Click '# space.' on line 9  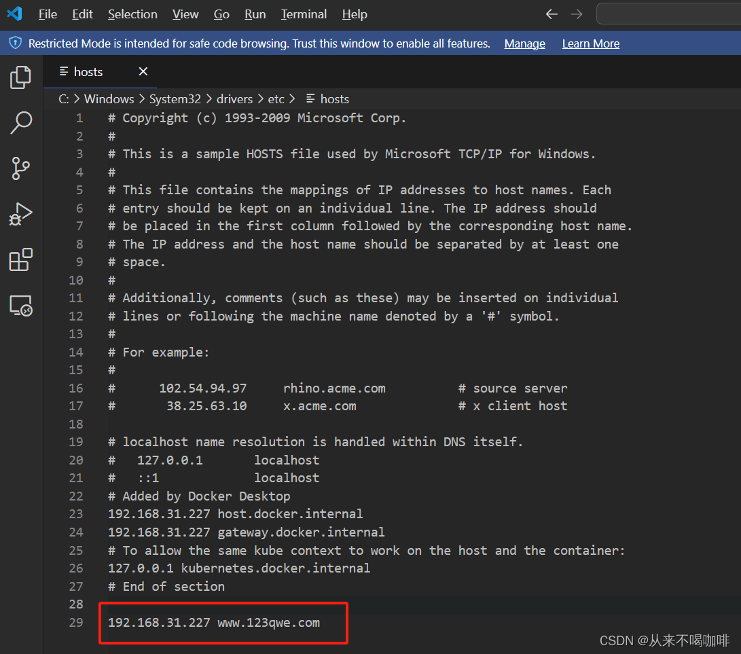137,261
